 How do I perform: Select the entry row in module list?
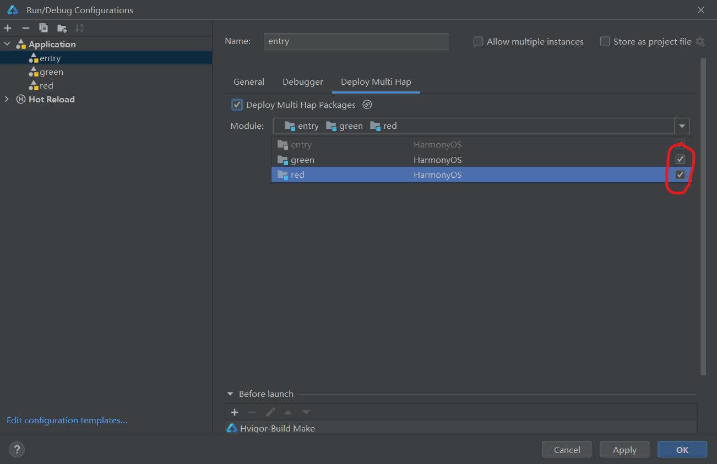tap(482, 144)
